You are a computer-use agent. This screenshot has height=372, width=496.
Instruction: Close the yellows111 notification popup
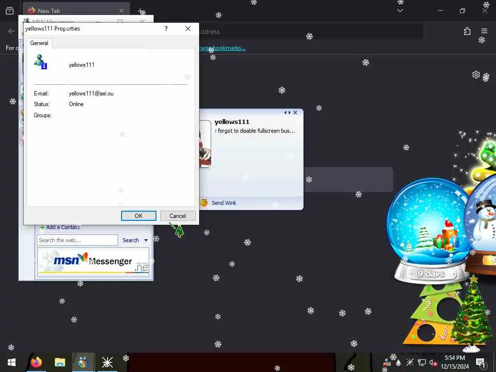pos(295,112)
